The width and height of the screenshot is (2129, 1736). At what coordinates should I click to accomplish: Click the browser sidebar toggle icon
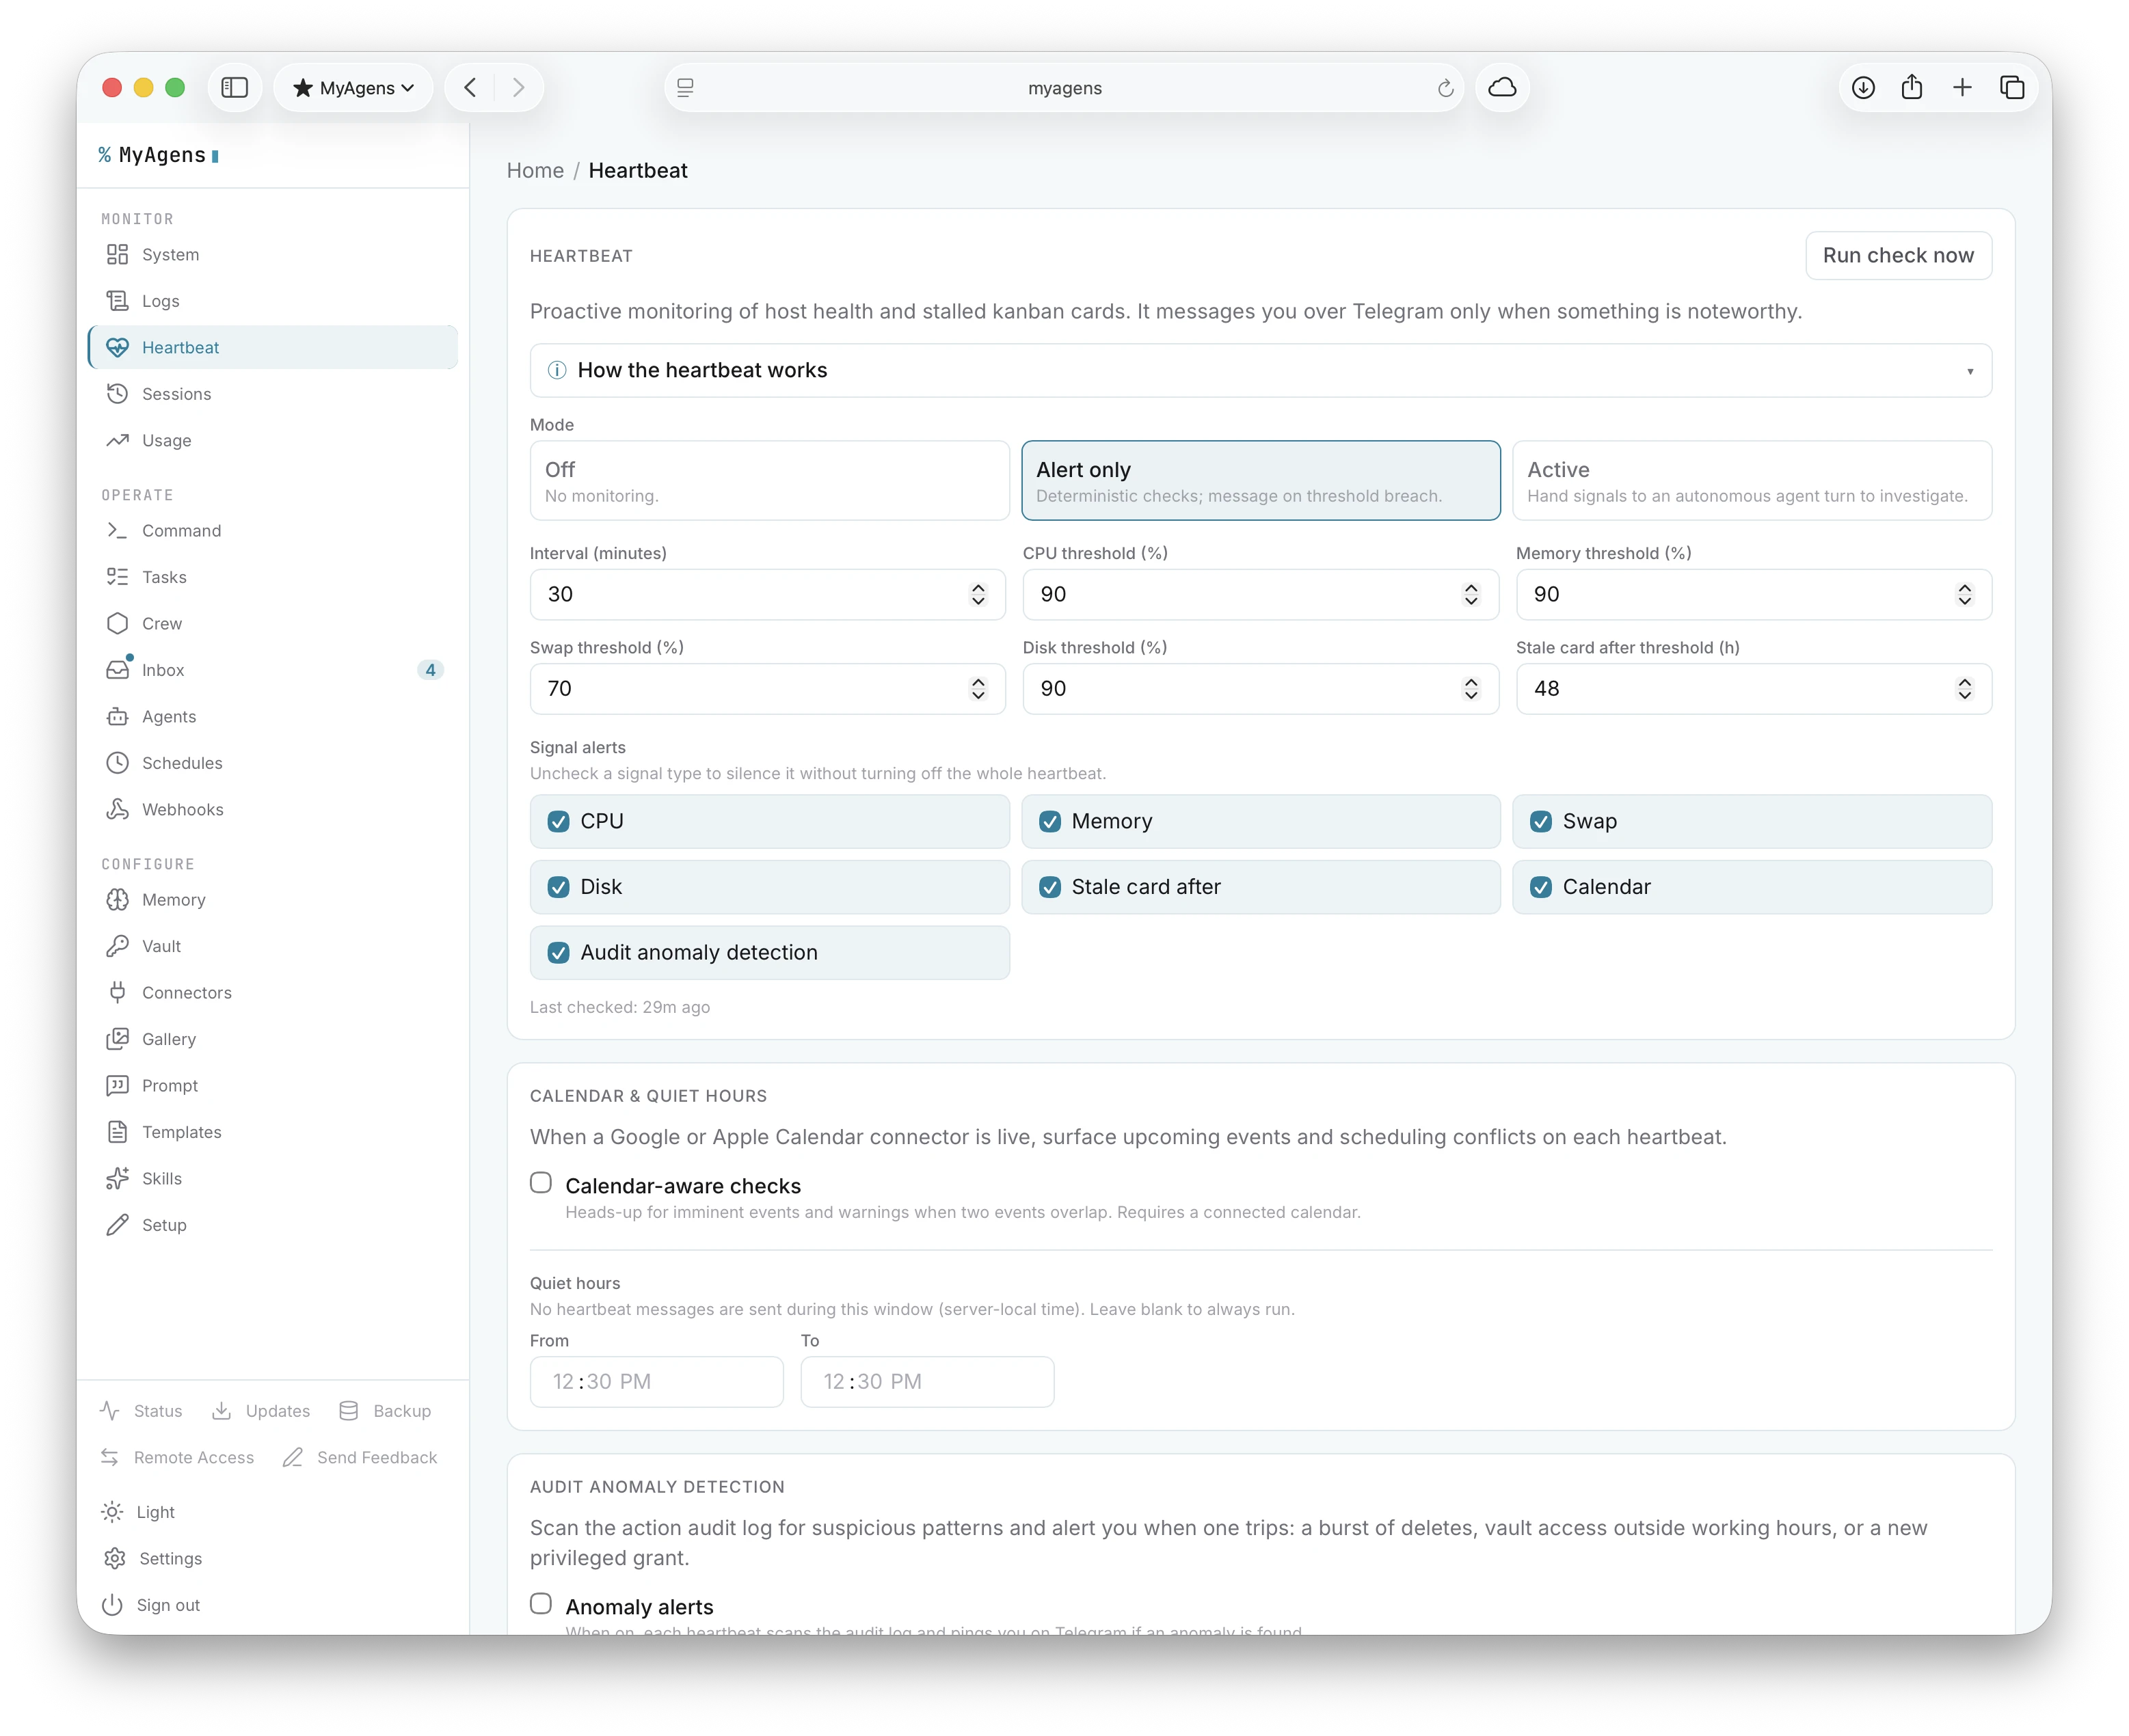click(x=234, y=88)
